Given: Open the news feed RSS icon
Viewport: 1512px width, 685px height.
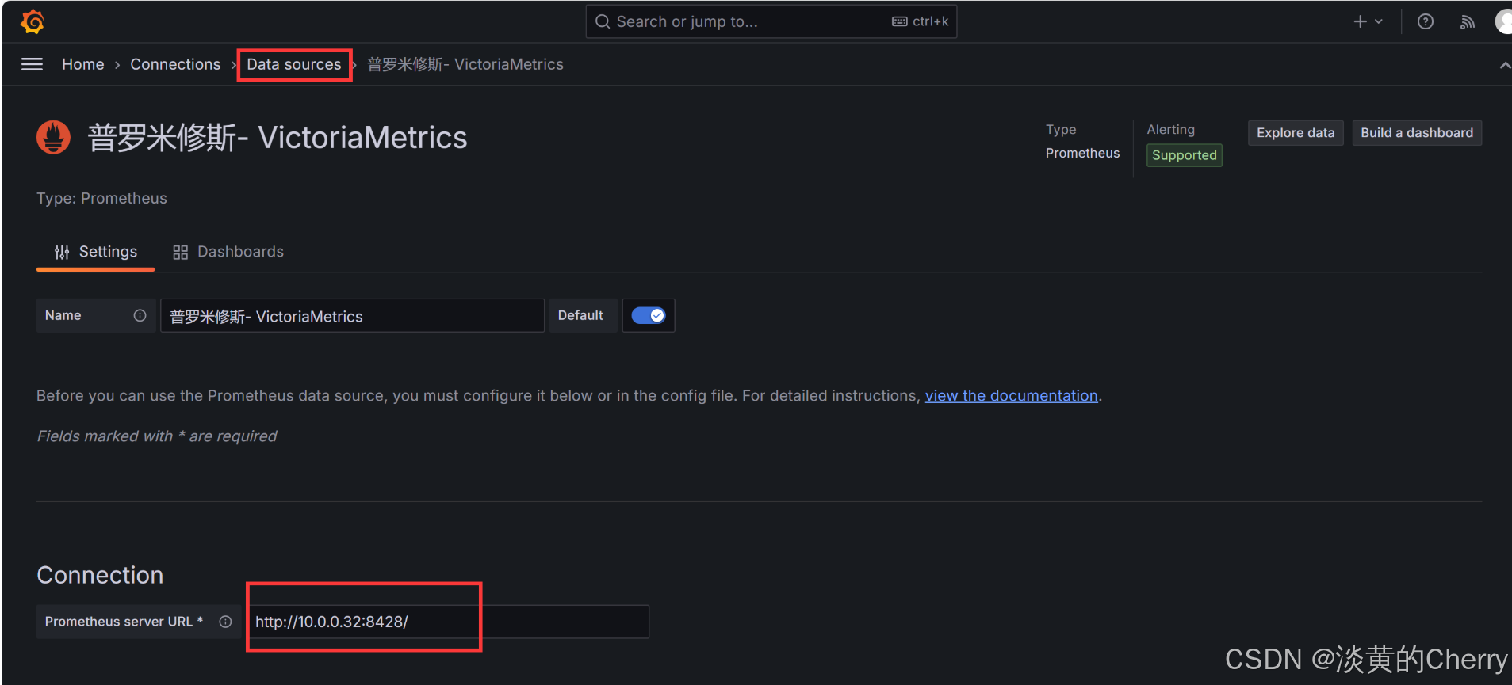Looking at the screenshot, I should [x=1467, y=21].
